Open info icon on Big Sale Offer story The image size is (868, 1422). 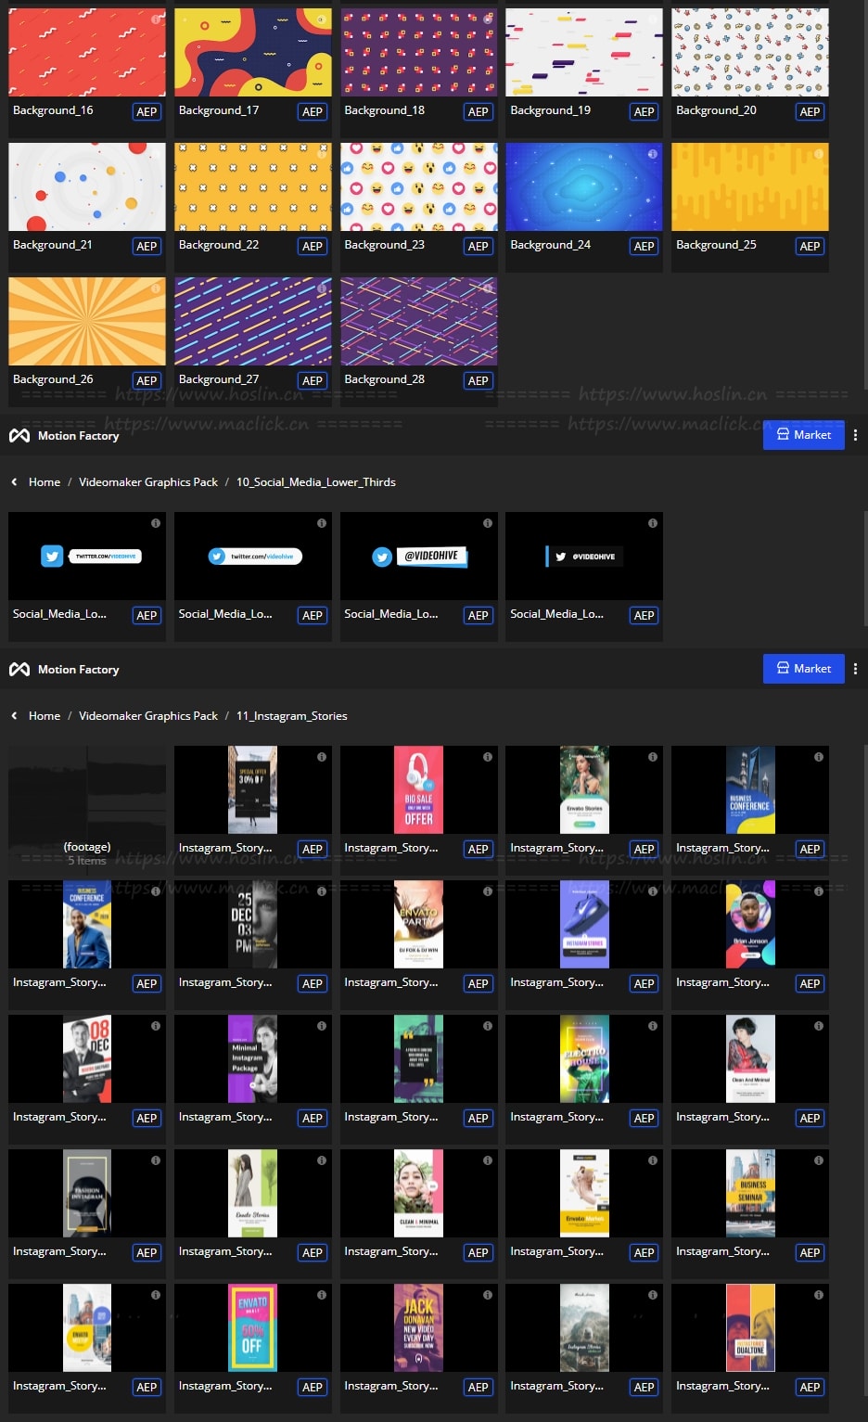[x=487, y=757]
